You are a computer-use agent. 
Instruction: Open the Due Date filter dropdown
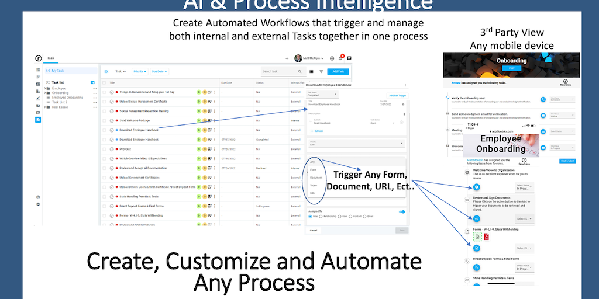[159, 71]
